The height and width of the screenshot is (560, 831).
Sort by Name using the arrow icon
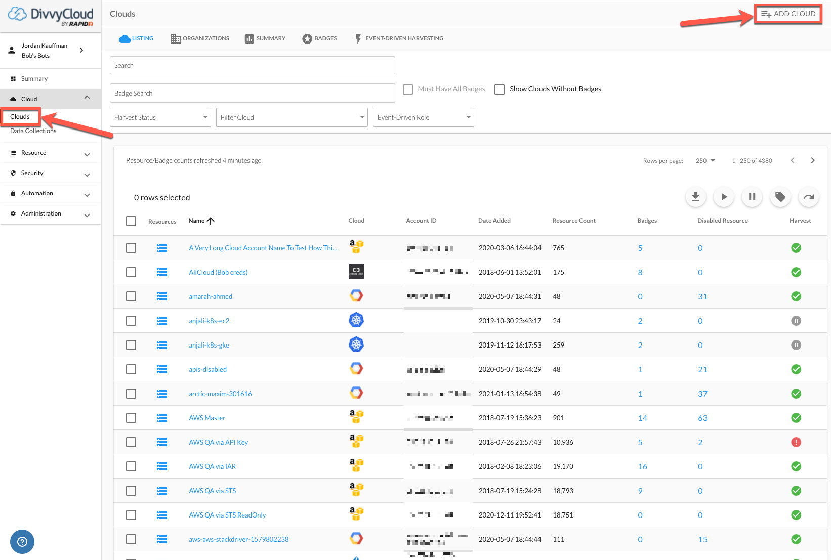(x=211, y=221)
